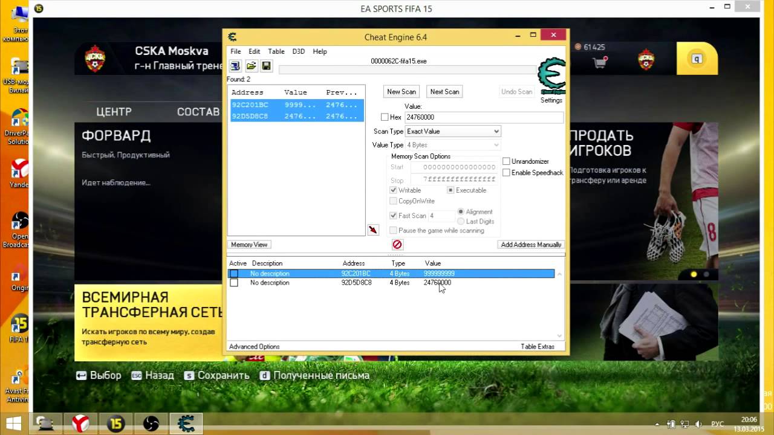
Task: Tick the Enable Speedhack checkbox
Action: coord(506,172)
